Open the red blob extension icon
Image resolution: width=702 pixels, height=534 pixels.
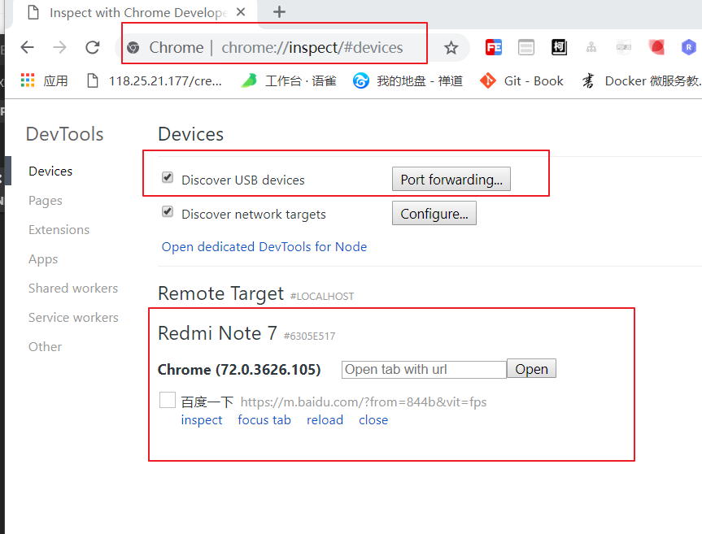(656, 47)
